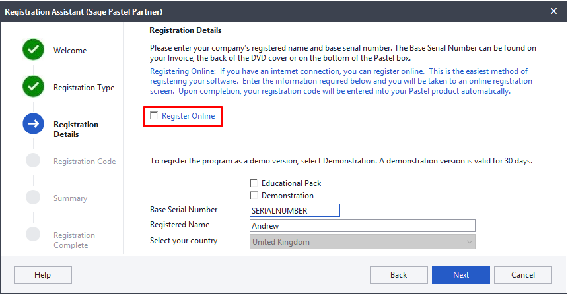
Task: Click the Select your country label
Action: [184, 241]
